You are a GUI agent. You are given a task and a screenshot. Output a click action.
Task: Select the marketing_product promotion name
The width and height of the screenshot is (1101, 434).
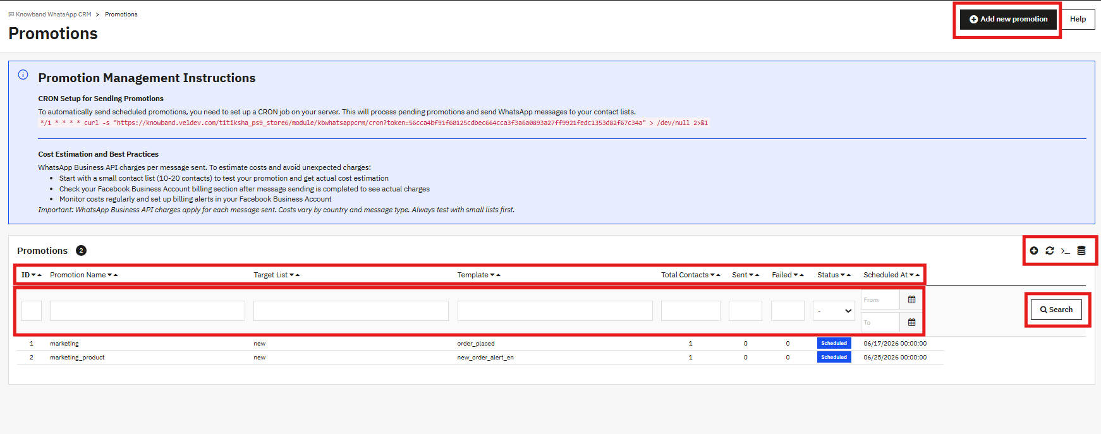click(77, 358)
